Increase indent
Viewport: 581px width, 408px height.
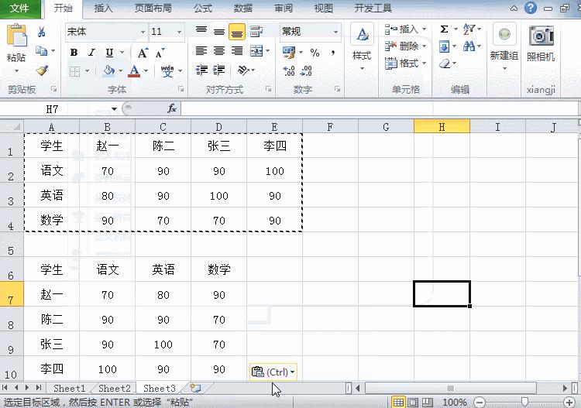click(219, 70)
